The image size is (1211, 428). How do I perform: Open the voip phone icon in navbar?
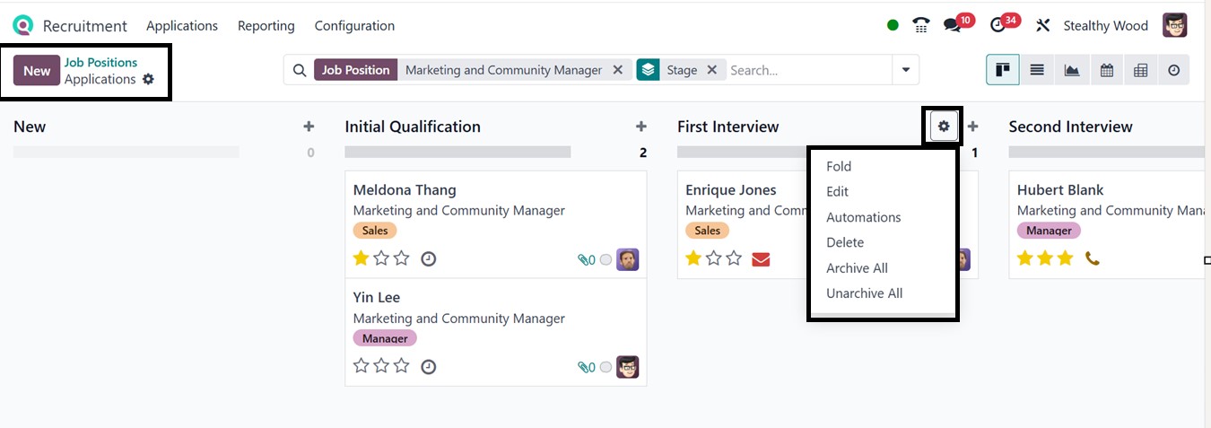pyautogui.click(x=921, y=25)
